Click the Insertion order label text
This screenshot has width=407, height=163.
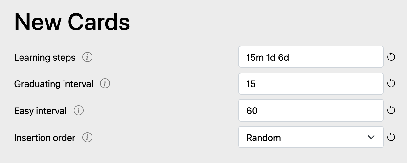click(45, 138)
